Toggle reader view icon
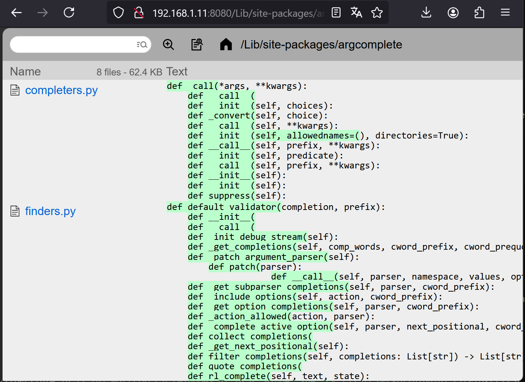The image size is (525, 382). 336,13
